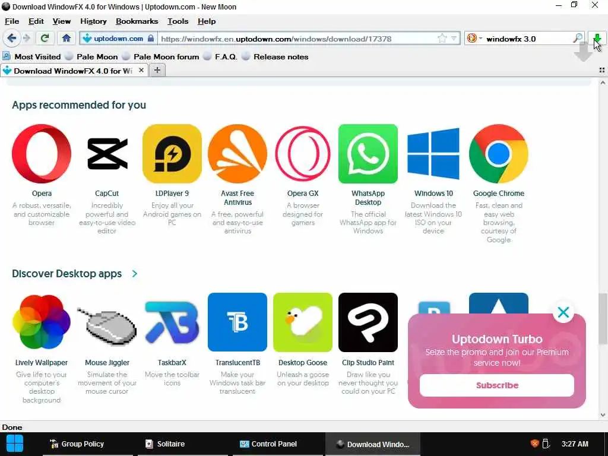Screen dimensions: 608x456
Task: Click the TranslucentTB name link
Action: 237,363
